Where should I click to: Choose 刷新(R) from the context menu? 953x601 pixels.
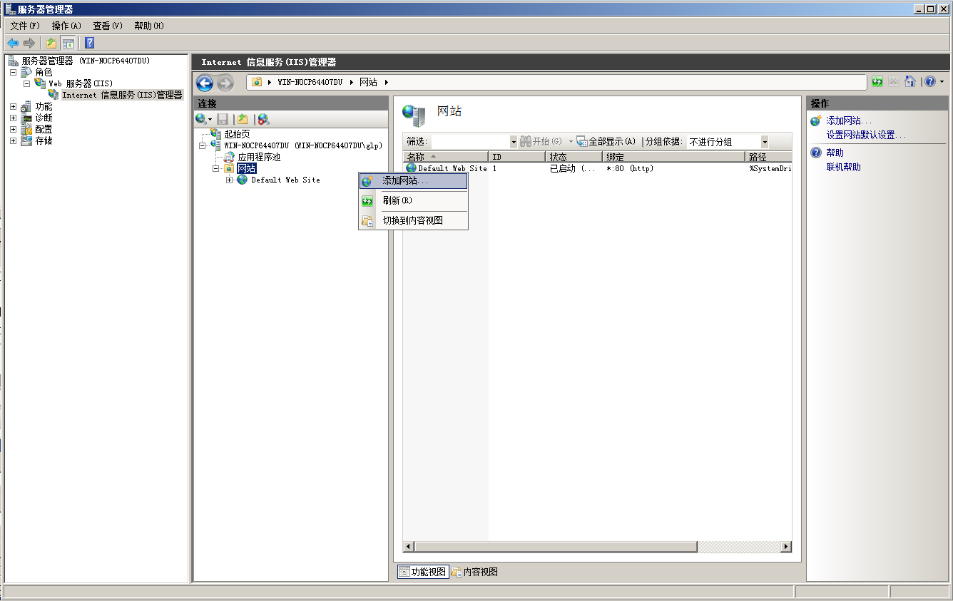point(413,201)
